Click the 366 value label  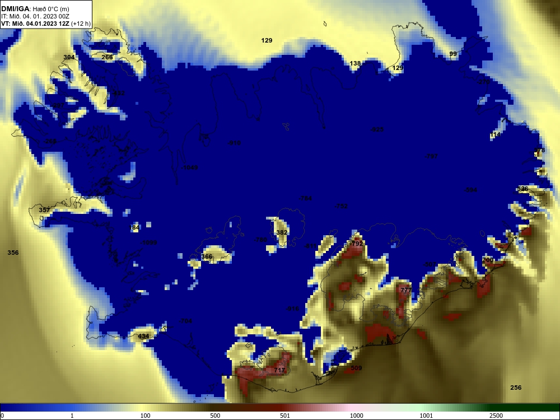point(207,256)
